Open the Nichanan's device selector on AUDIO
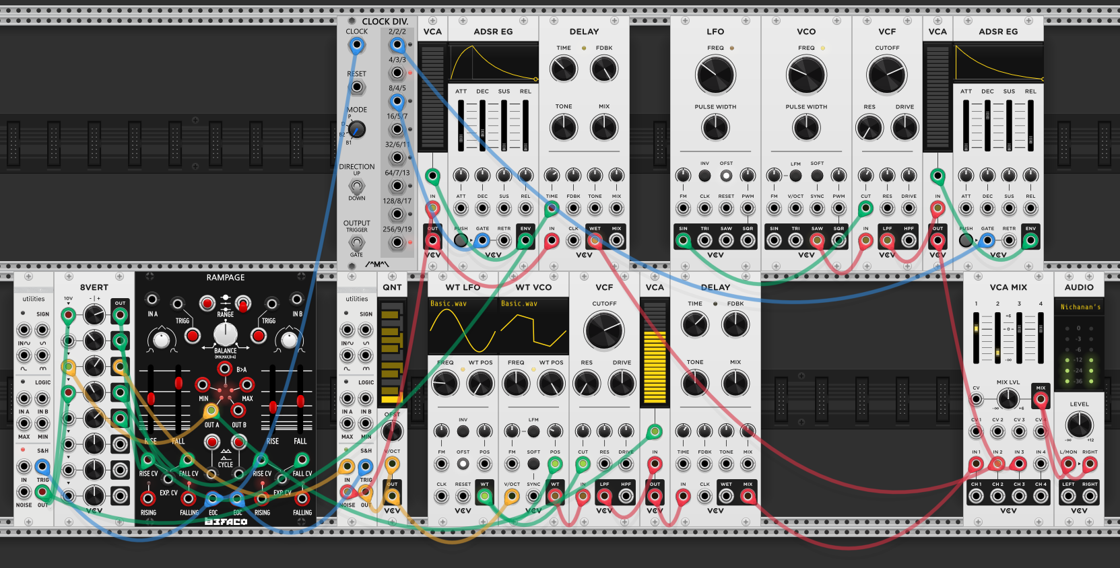This screenshot has width=1120, height=568. tap(1079, 307)
